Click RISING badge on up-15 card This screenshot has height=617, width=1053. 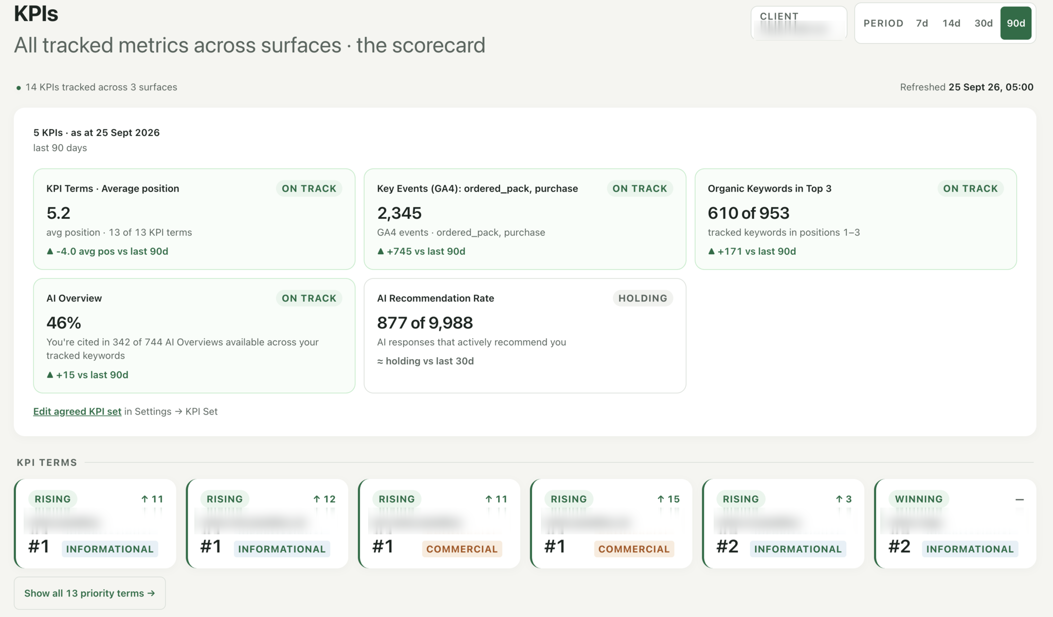point(569,499)
